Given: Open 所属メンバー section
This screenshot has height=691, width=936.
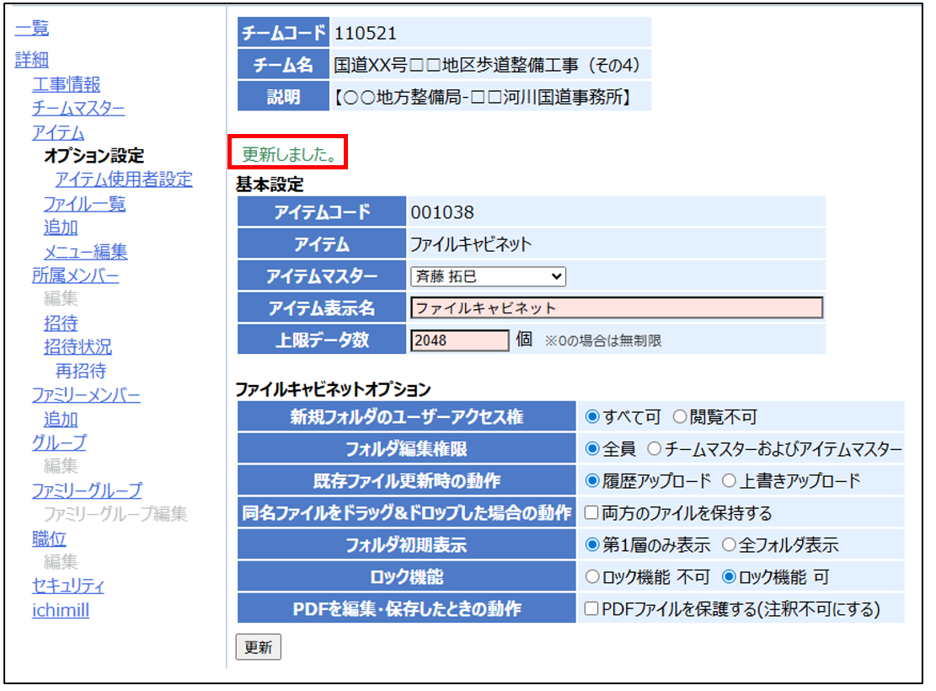Looking at the screenshot, I should pyautogui.click(x=75, y=276).
